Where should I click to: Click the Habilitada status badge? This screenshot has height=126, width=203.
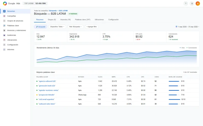click(73, 14)
